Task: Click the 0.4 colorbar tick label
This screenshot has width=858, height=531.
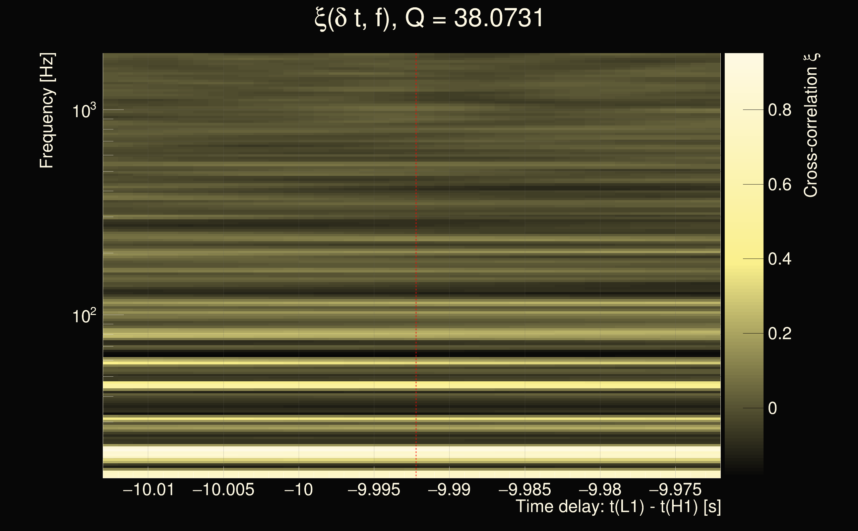Action: [x=779, y=259]
